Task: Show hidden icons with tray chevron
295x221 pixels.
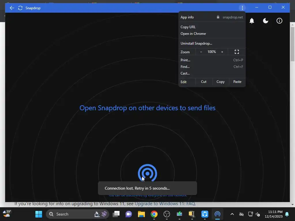Action: (x=232, y=214)
